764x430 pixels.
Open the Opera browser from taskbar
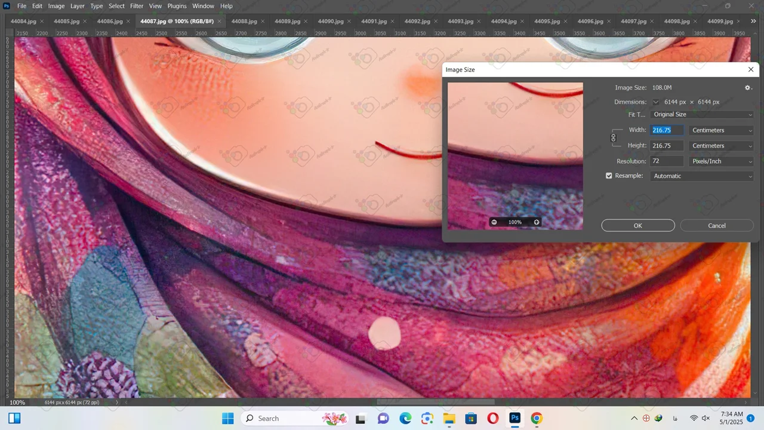pyautogui.click(x=492, y=418)
